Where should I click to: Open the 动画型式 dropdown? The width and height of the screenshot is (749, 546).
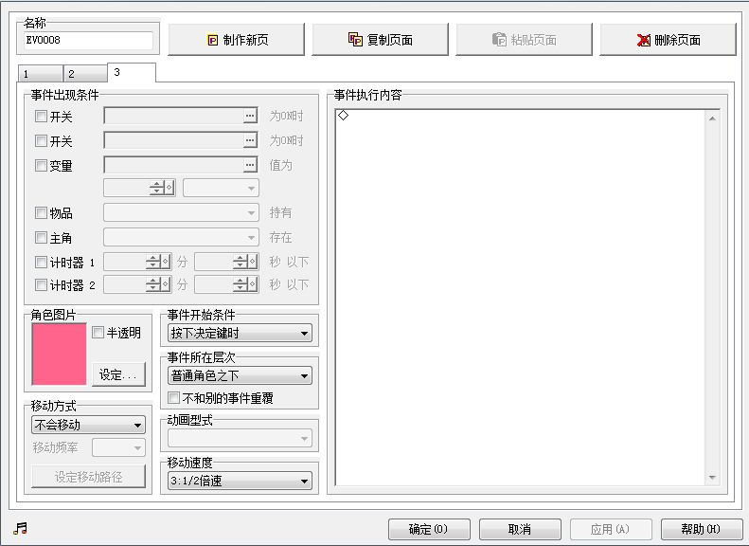(x=240, y=438)
